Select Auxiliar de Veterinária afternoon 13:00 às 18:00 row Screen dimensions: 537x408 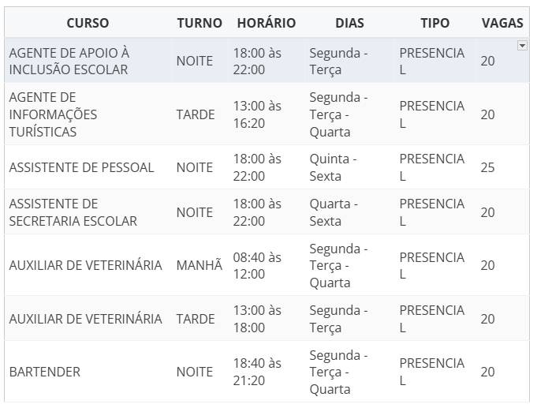[x=267, y=319]
